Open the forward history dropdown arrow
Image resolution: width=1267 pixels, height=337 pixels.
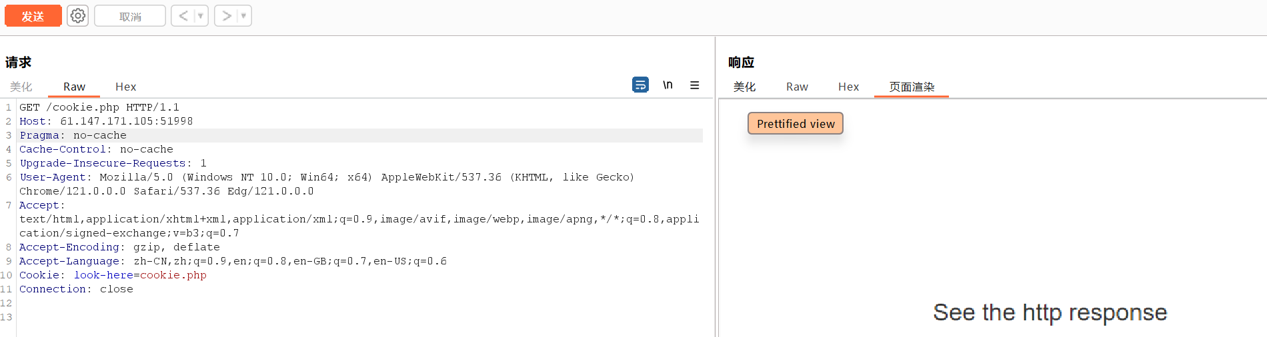coord(243,16)
